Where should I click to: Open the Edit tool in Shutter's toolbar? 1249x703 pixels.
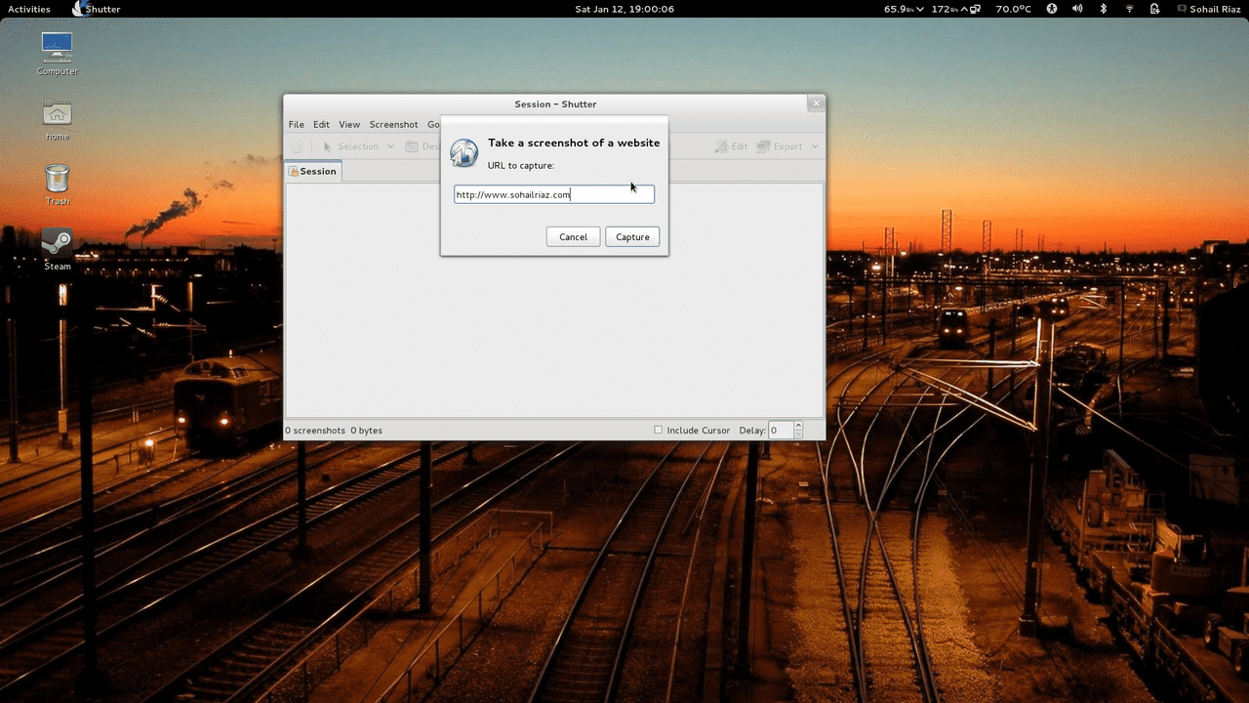[730, 146]
